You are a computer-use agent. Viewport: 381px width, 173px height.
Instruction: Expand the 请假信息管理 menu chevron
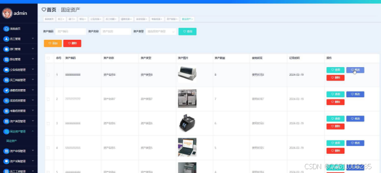coord(33,90)
